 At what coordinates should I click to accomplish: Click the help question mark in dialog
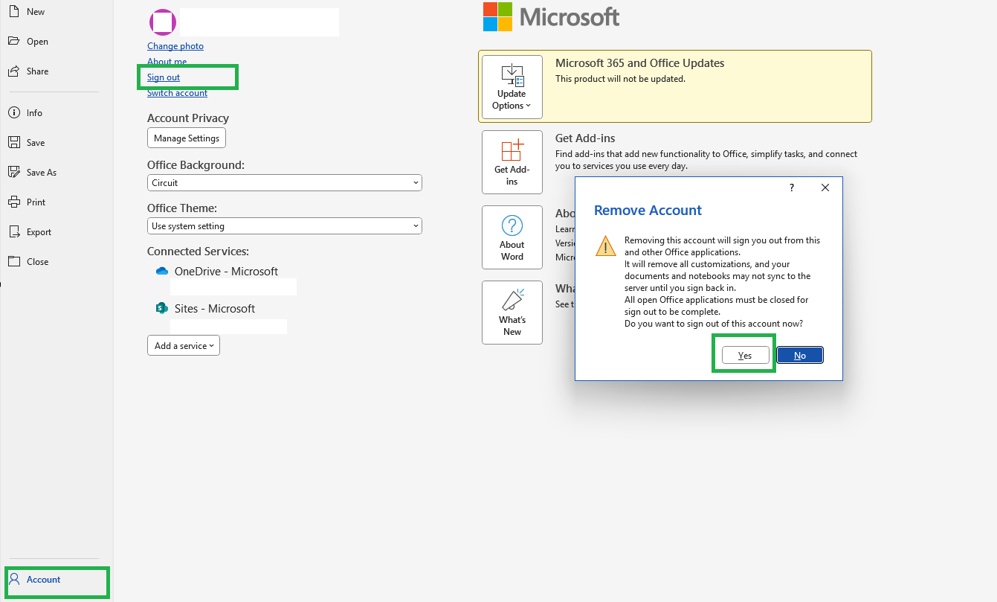click(x=792, y=188)
